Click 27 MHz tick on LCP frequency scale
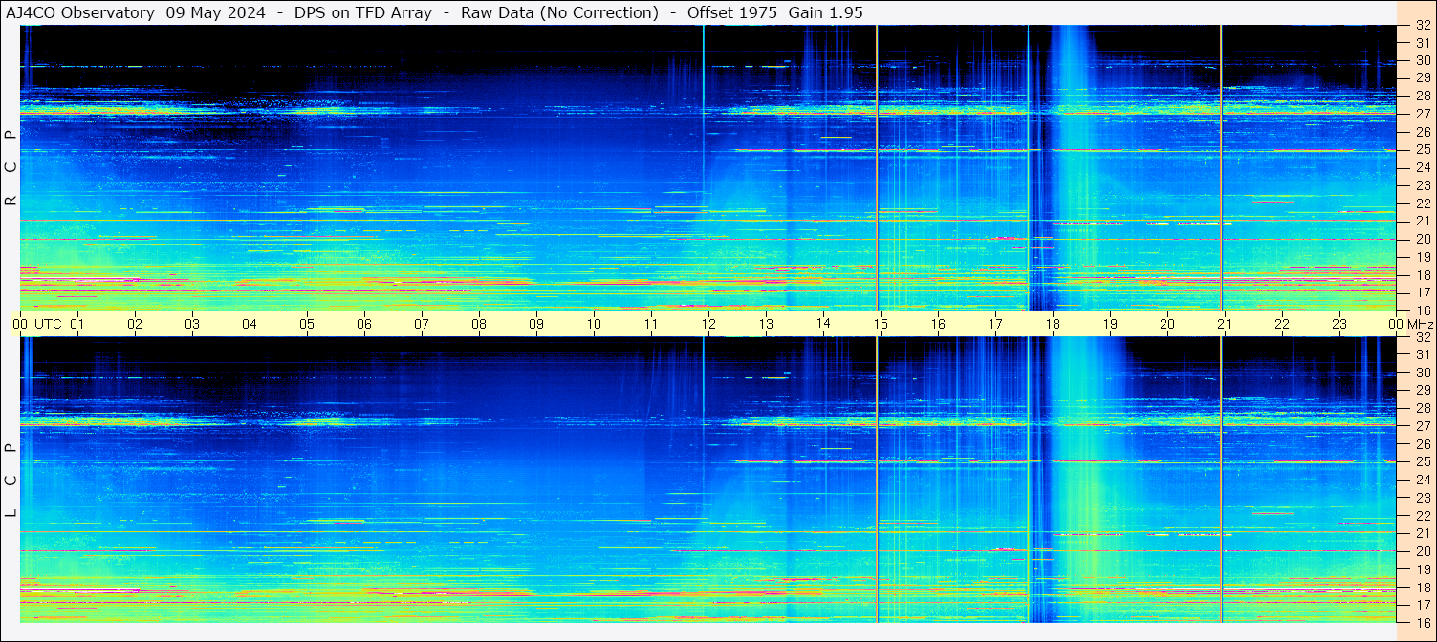The height and width of the screenshot is (642, 1437). pyautogui.click(x=1423, y=426)
